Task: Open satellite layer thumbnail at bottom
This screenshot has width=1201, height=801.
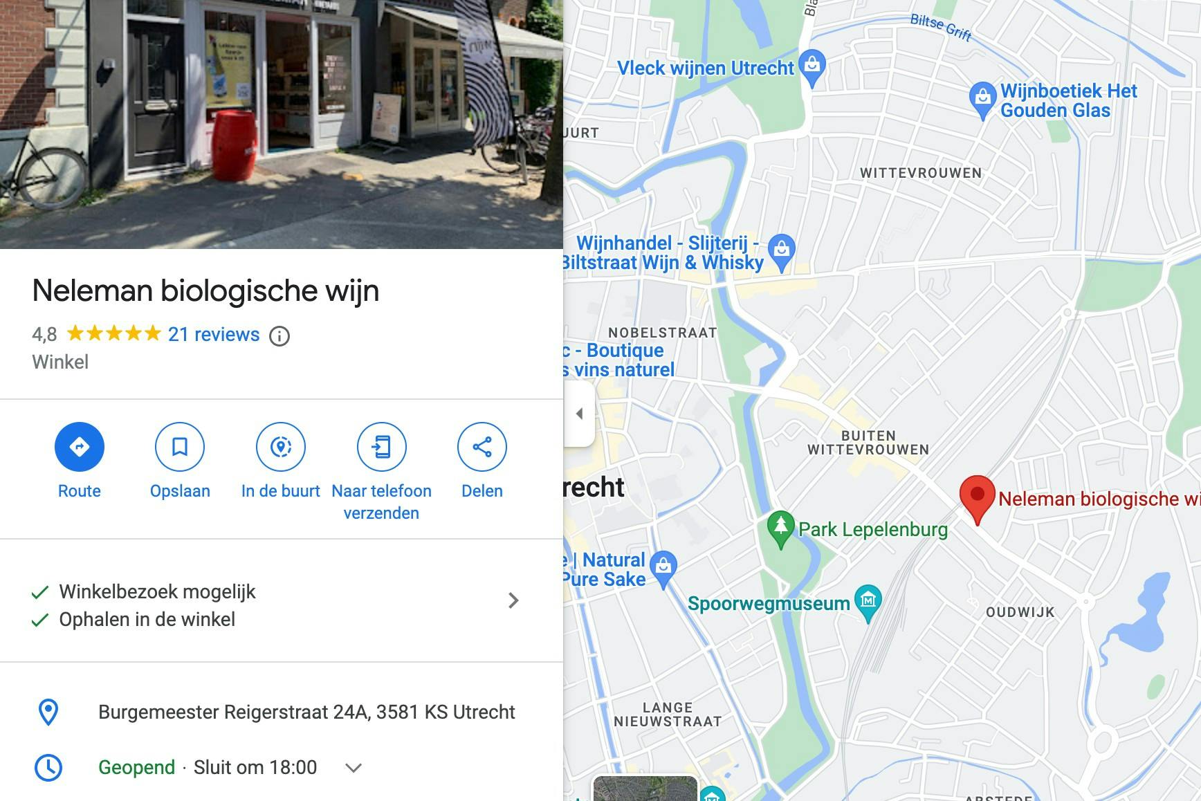Action: pyautogui.click(x=645, y=789)
